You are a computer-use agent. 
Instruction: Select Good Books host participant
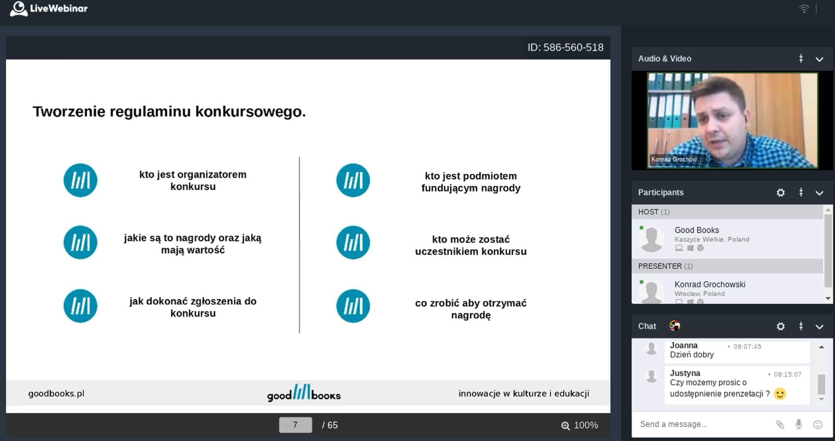click(x=696, y=230)
